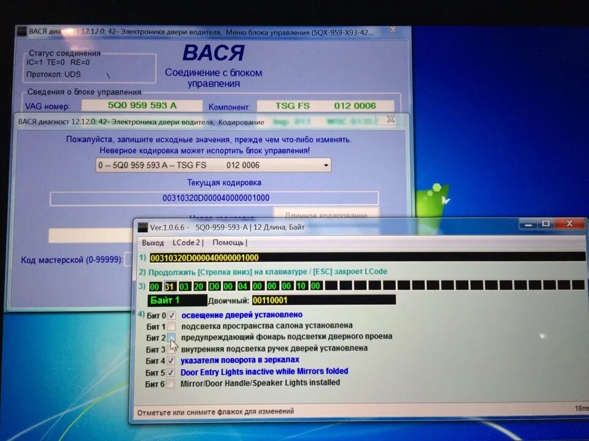Viewport: 589px width, 441px height.
Task: Click the LCode window title bar icon
Action: pyautogui.click(x=142, y=227)
